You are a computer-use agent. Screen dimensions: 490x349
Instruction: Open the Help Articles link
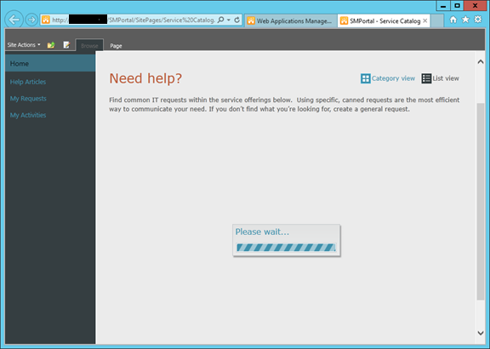pos(28,82)
